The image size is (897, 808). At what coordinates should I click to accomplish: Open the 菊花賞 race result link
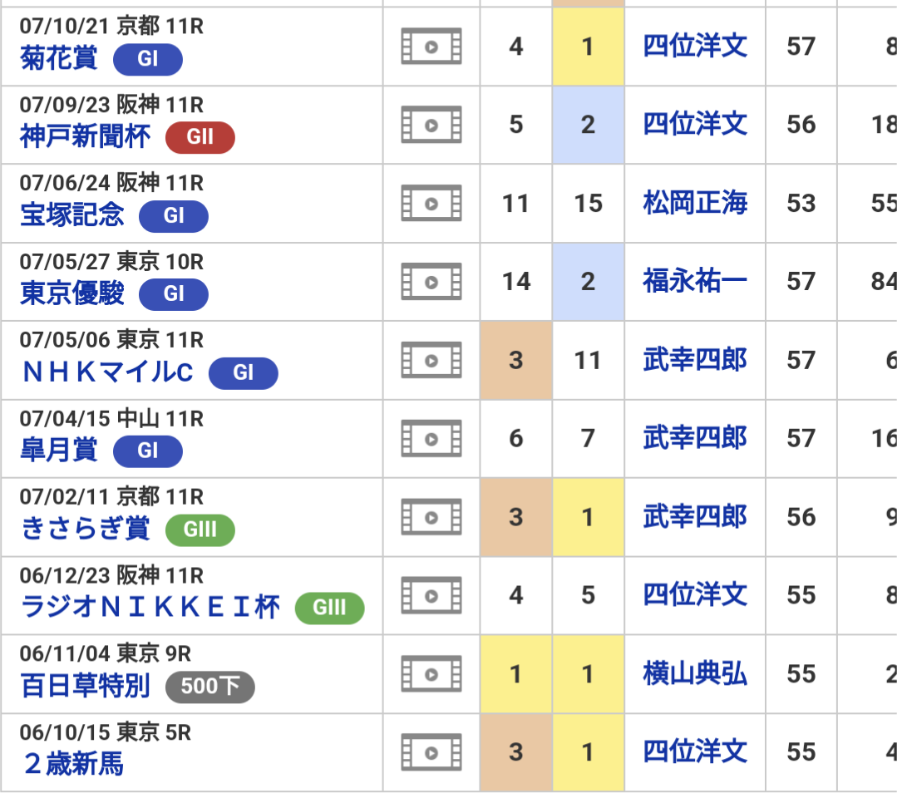pyautogui.click(x=59, y=58)
